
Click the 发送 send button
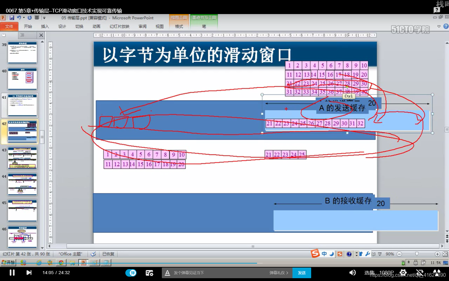(302, 273)
